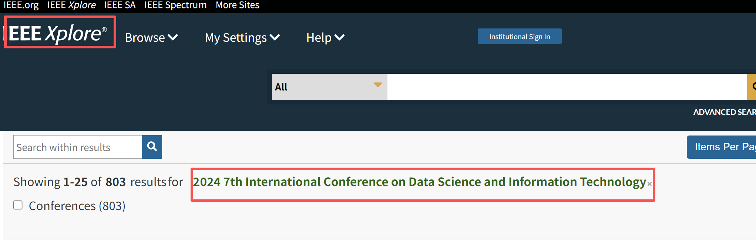Go to the IEEE.org site link

(x=21, y=5)
